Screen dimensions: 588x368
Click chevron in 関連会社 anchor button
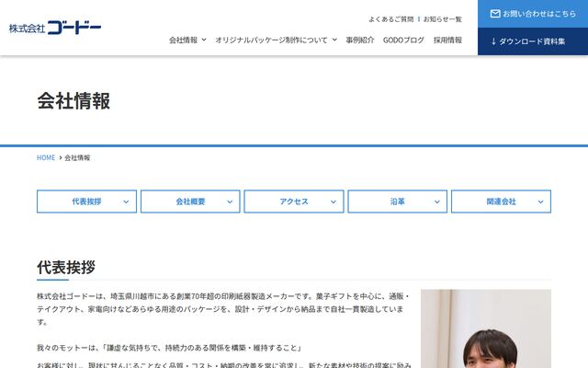540,201
